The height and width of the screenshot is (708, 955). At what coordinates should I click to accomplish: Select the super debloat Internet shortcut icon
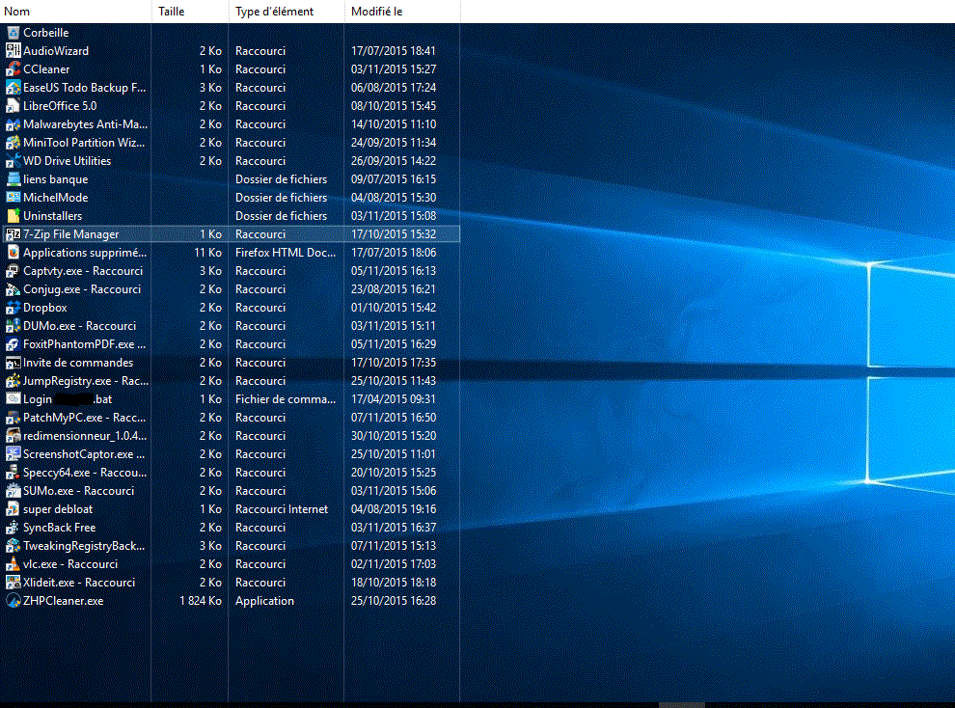coord(13,509)
